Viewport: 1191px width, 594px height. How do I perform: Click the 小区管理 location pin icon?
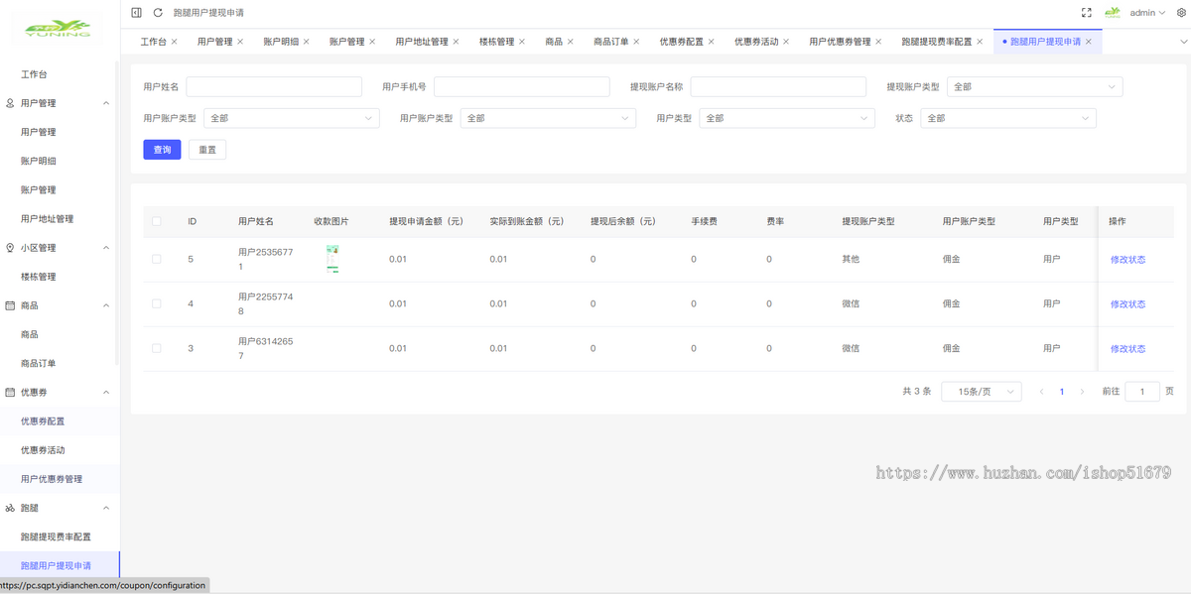point(10,248)
